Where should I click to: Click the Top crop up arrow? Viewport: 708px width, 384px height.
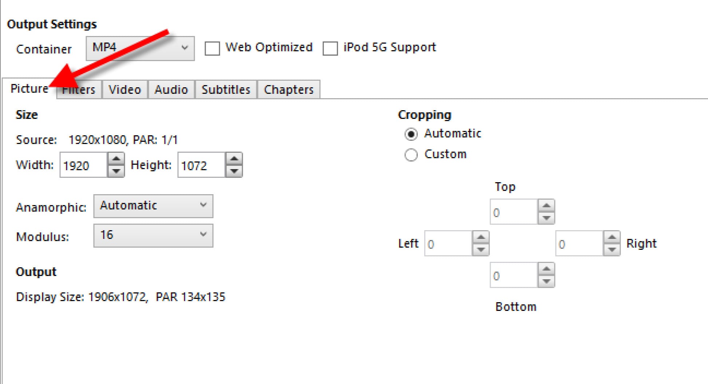[x=546, y=206]
